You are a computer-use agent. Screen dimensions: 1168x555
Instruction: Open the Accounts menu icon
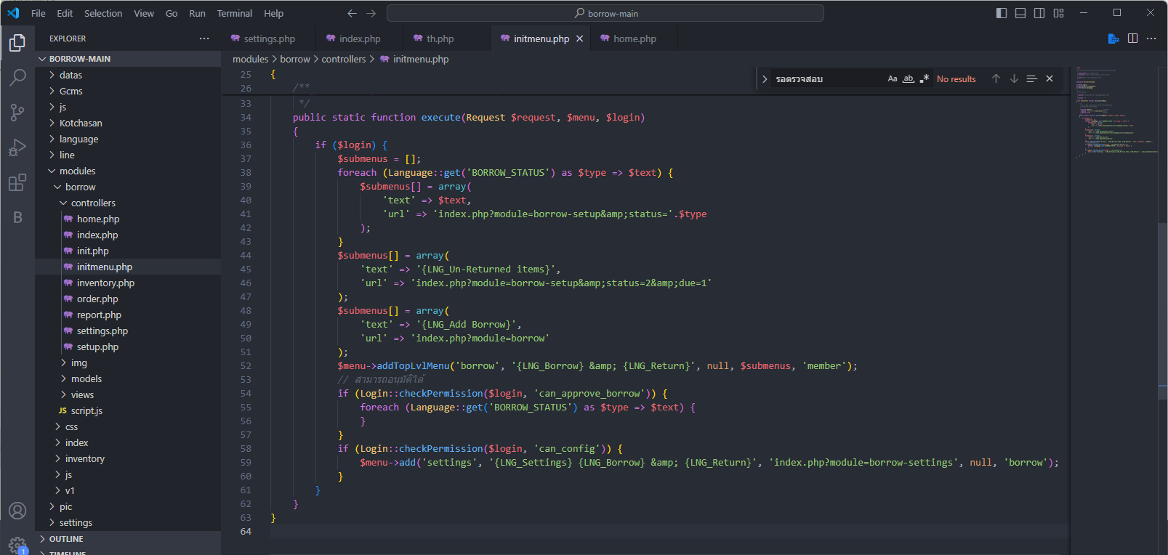[17, 511]
